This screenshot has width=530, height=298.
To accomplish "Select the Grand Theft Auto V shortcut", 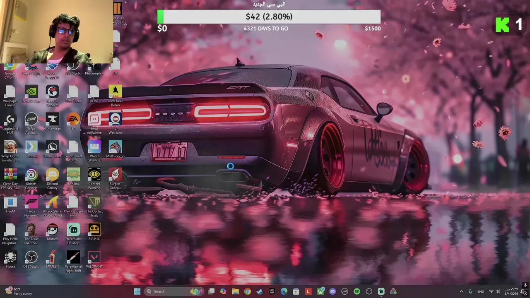I will tap(73, 151).
